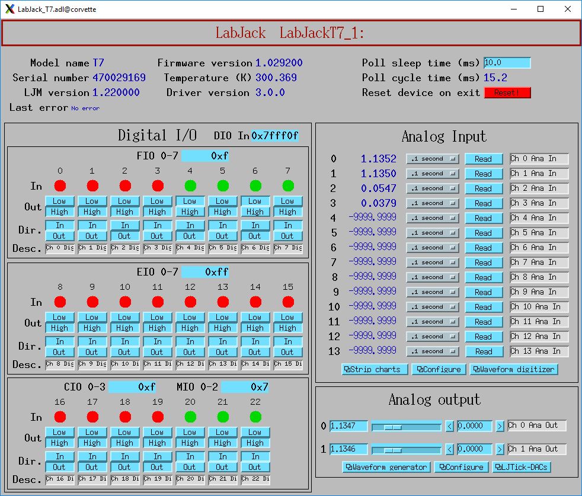
Task: Set FIO channel 0 output to High
Action: click(x=59, y=212)
